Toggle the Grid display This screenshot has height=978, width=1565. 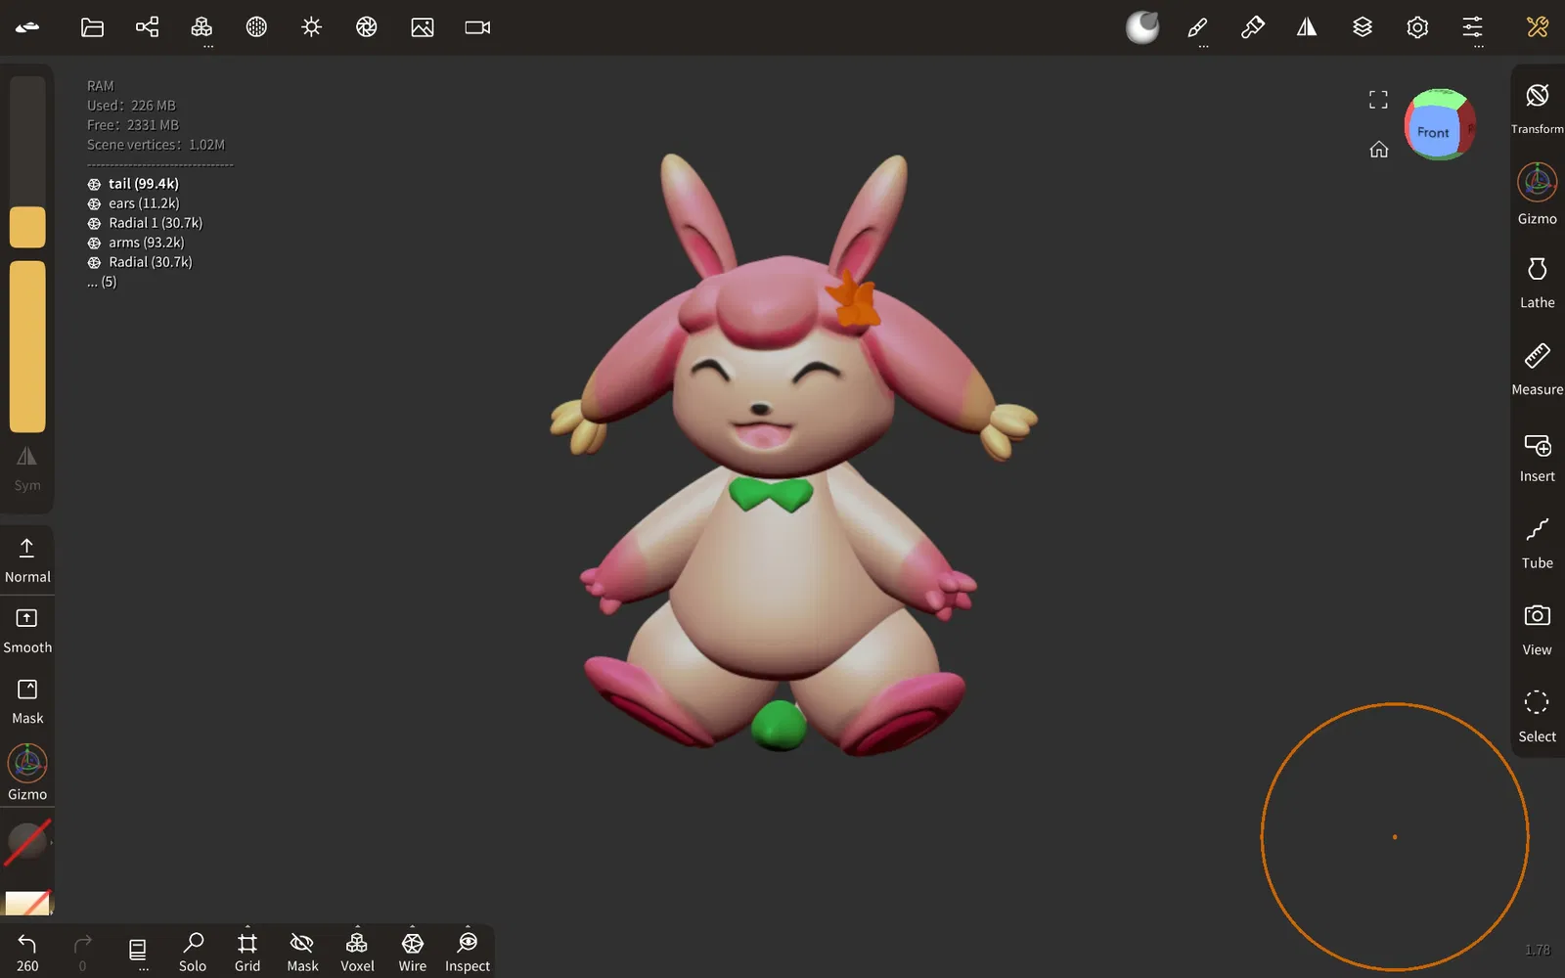(x=247, y=952)
